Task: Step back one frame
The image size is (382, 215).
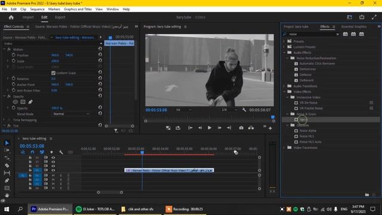Action: click(200, 128)
